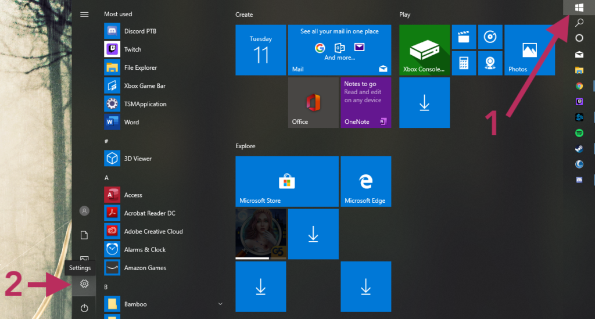This screenshot has width=595, height=319.
Task: Open the Microsoft Store tile
Action: 287,182
